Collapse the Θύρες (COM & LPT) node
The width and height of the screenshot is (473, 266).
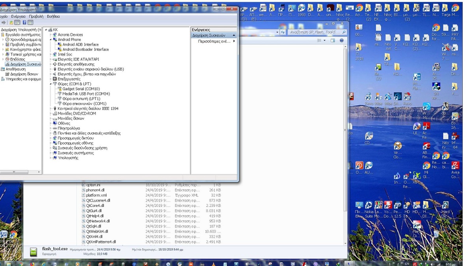[x=50, y=84]
